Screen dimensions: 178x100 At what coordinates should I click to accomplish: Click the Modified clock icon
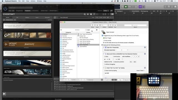(x=110, y=25)
